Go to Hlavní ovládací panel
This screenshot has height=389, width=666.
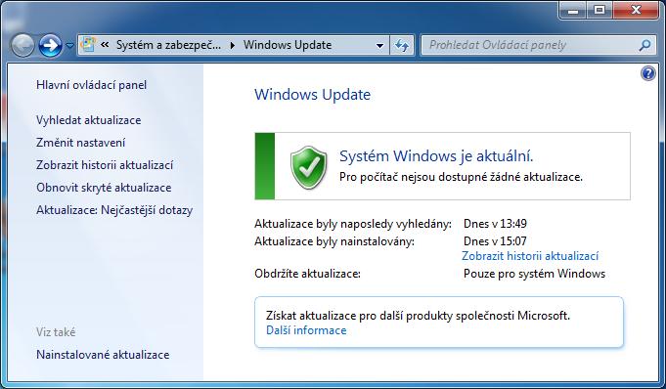click(x=91, y=85)
